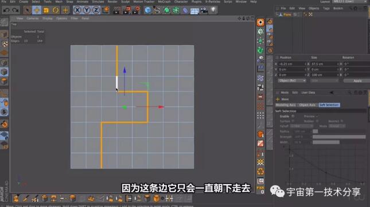Toggle the Z axis lock
The width and height of the screenshot is (370, 207).
coord(96,10)
